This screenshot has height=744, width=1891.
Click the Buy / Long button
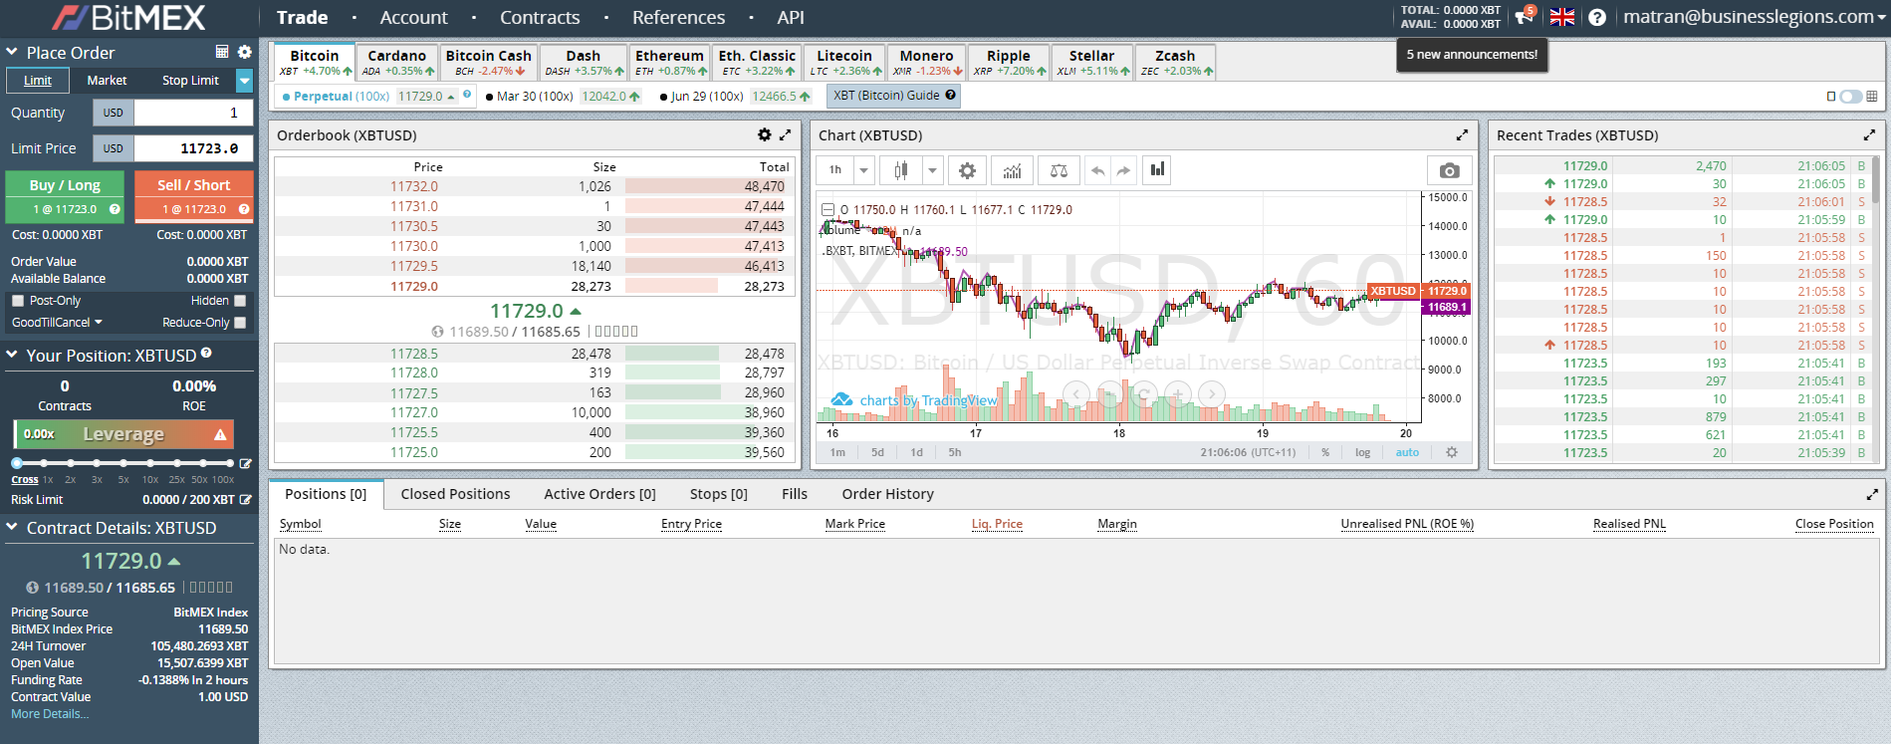[x=65, y=185]
